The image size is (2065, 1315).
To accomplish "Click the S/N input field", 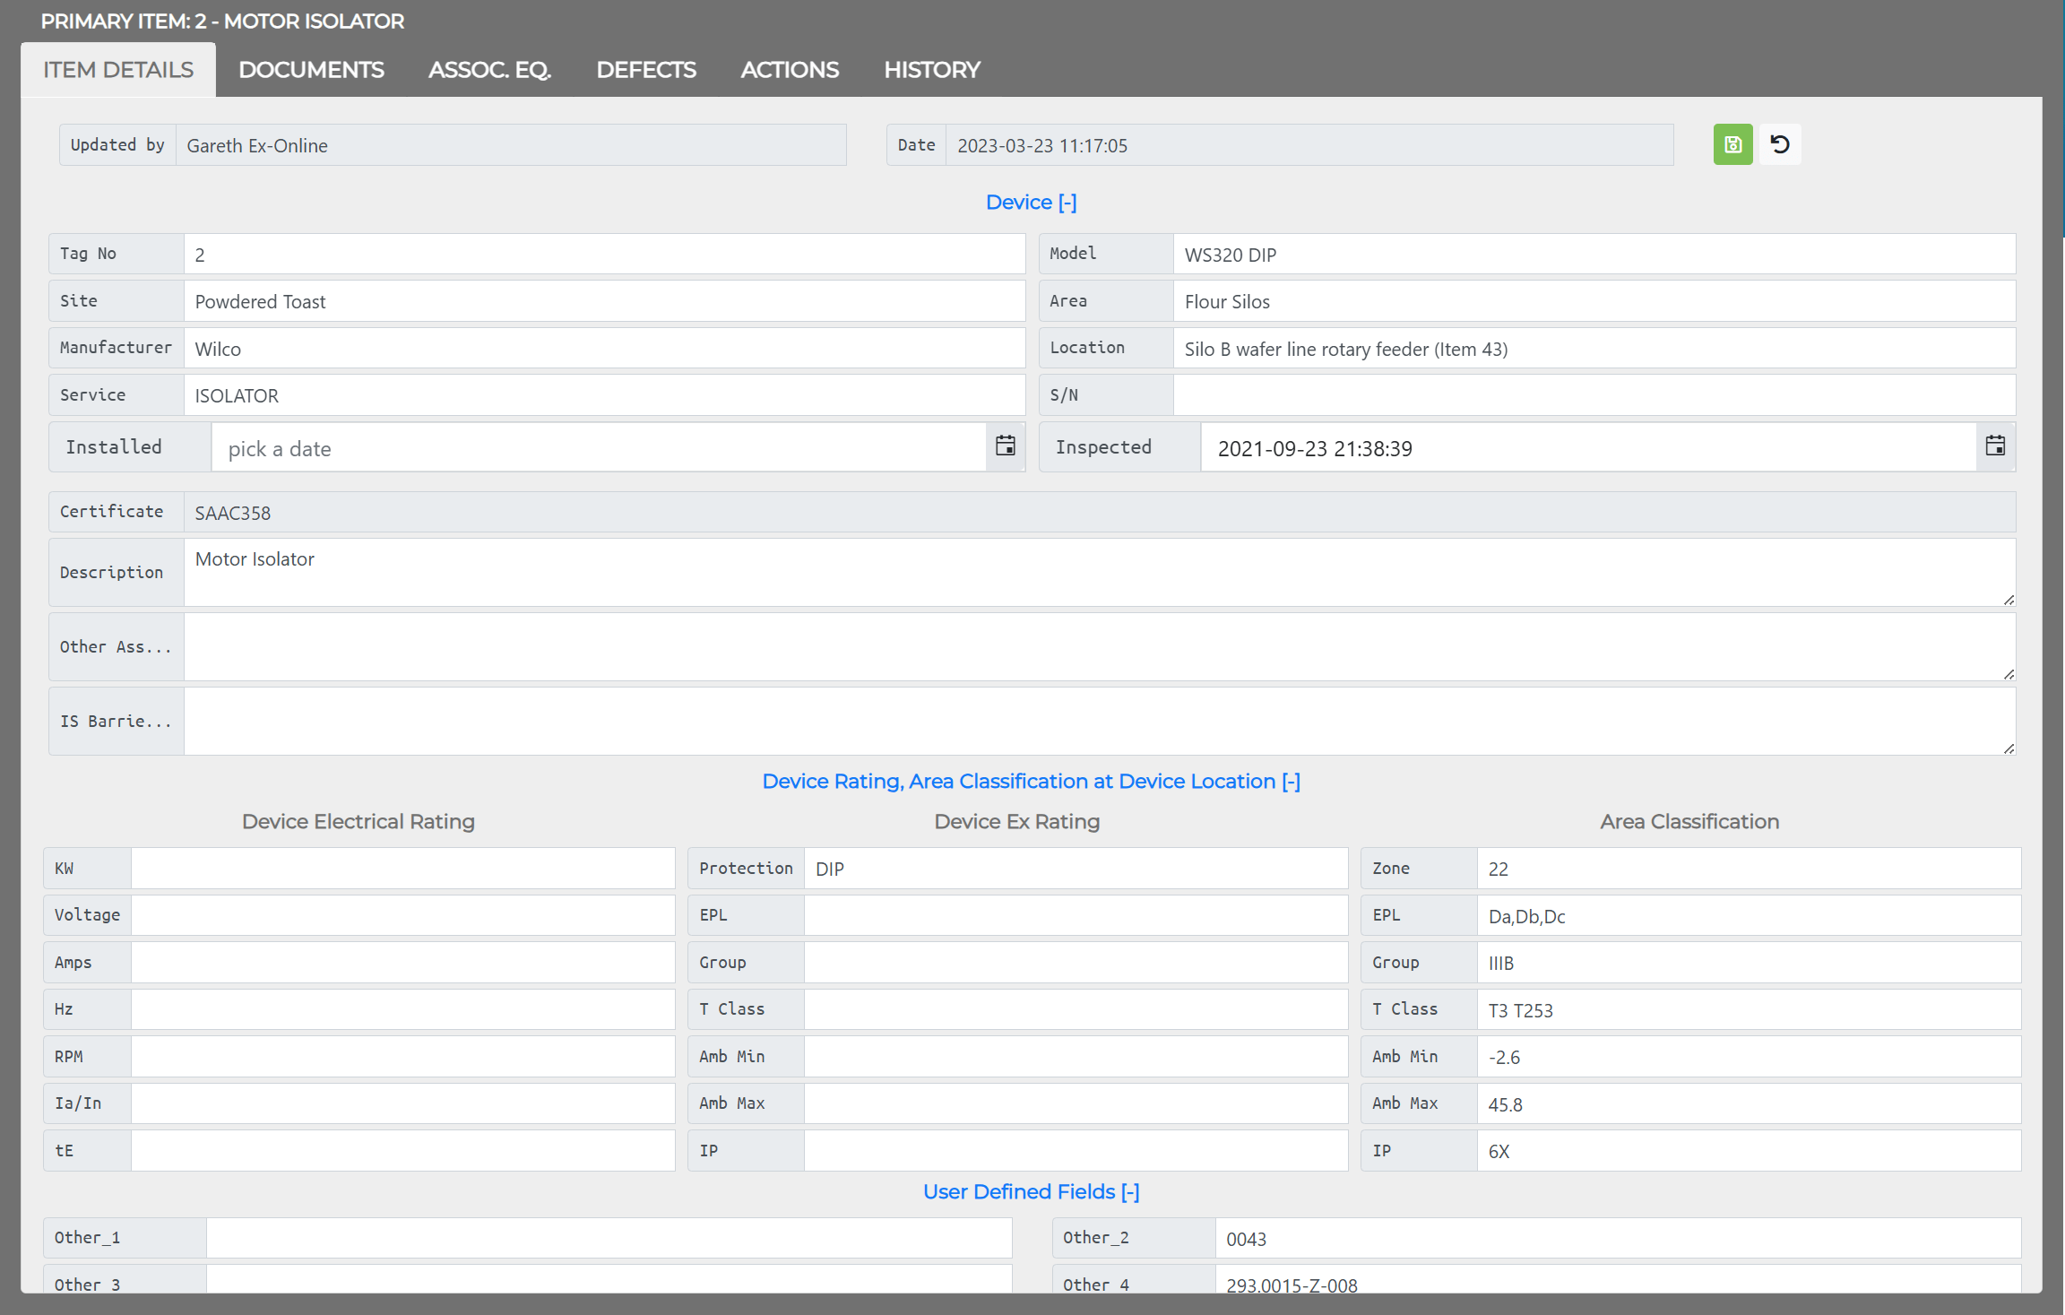I will (1594, 395).
